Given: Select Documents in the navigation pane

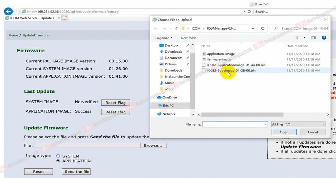Looking at the screenshot, I should [x=174, y=58].
